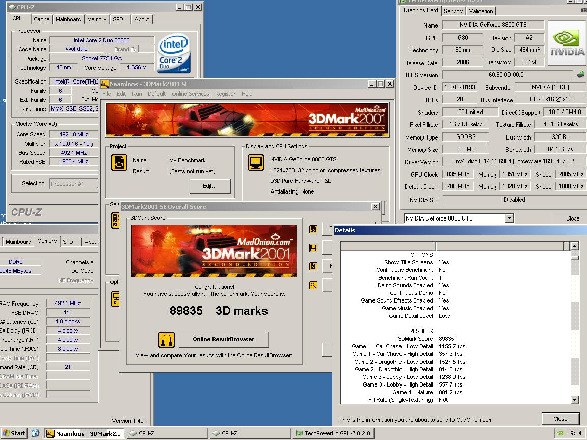Click the NVIDIA tray icon in taskbar
Screen dimensions: 587x440
click(560, 433)
